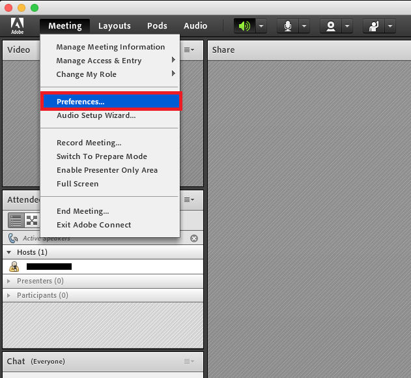
Task: Click the raise hand status icon
Action: (374, 25)
